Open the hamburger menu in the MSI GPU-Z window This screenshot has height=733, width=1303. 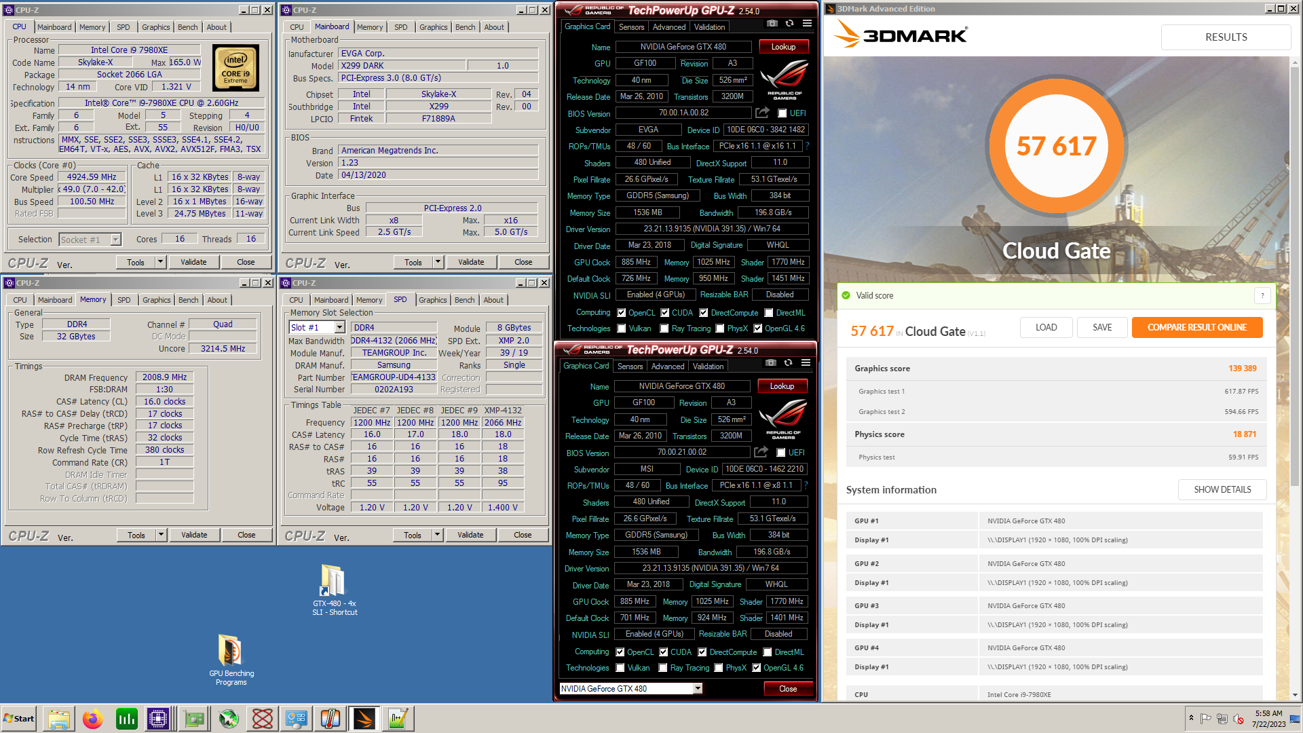[806, 363]
